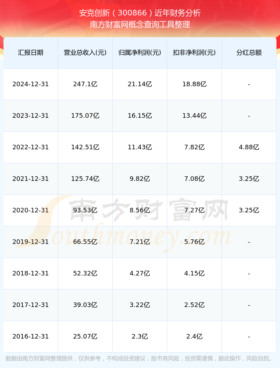The width and height of the screenshot is (280, 368).
Task: Select the revenue value 125.74亿
Action: tap(85, 179)
